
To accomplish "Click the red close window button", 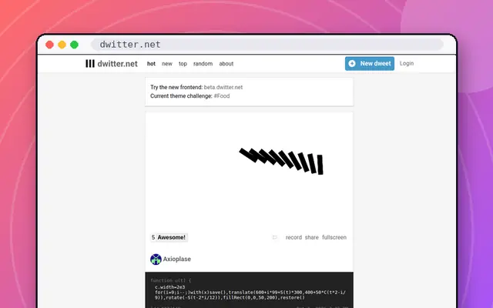I will (49, 45).
